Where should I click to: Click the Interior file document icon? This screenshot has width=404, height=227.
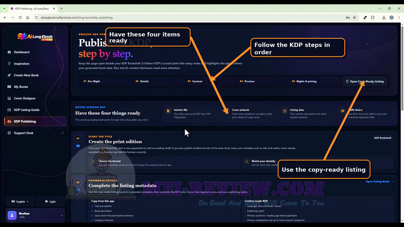168,111
